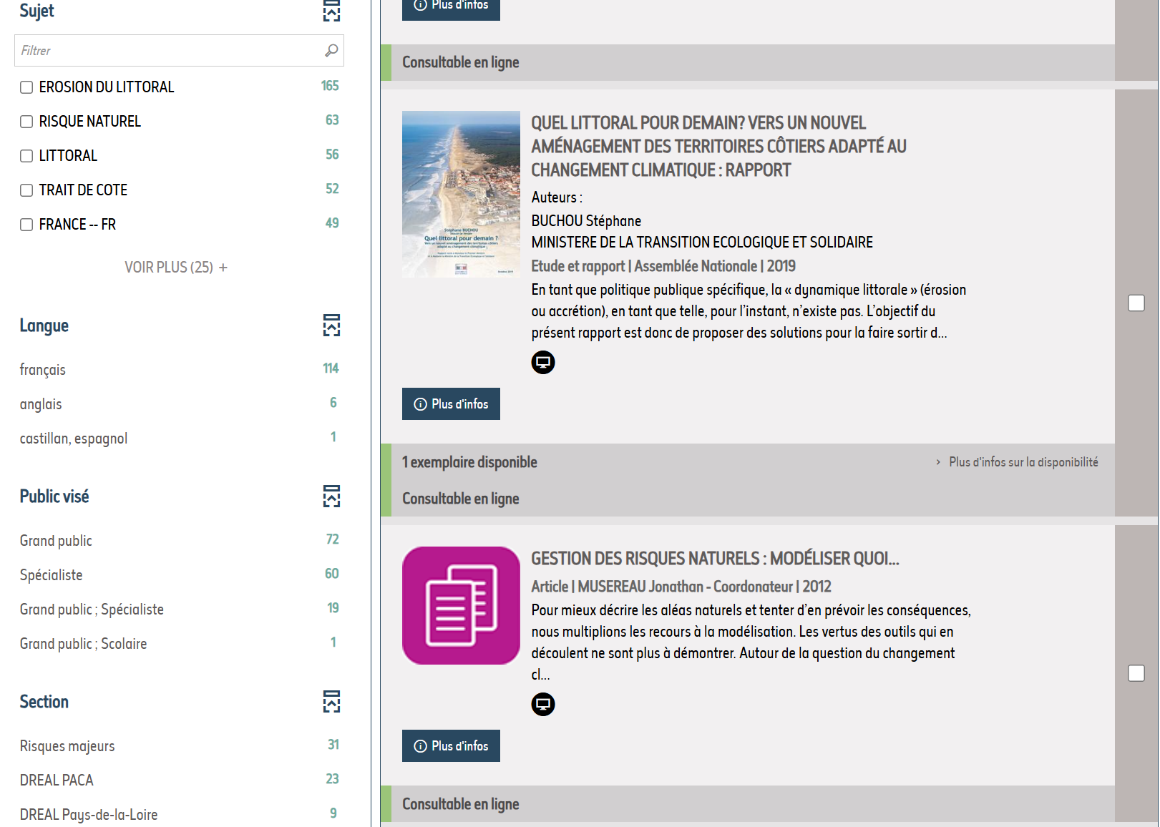The height and width of the screenshot is (827, 1160).
Task: Filter by français language
Action: [43, 370]
